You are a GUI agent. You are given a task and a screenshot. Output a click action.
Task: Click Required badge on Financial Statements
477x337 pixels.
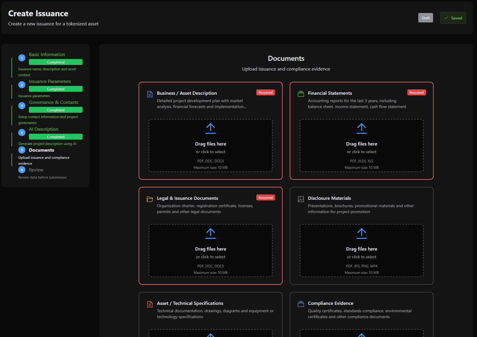click(417, 92)
